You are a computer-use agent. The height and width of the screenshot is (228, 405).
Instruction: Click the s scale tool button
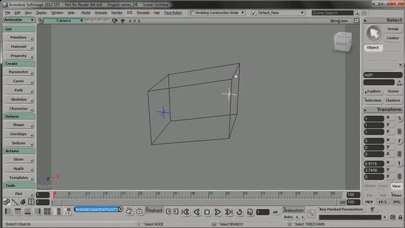pos(399,118)
